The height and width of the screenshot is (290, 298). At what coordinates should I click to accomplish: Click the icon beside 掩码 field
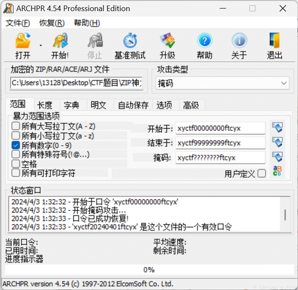coord(277,157)
